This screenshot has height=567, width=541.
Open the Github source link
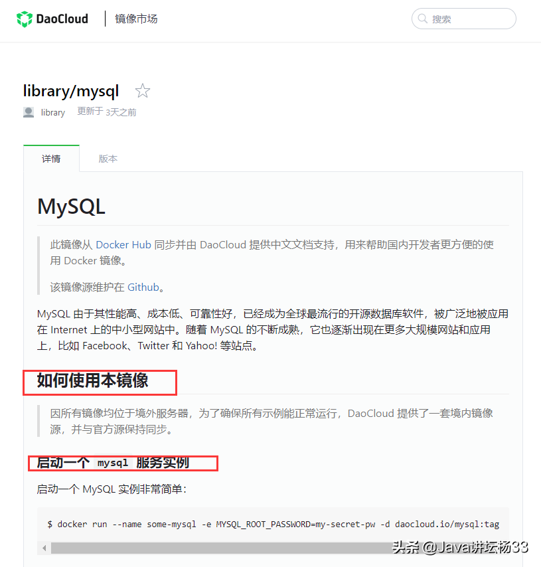point(143,287)
